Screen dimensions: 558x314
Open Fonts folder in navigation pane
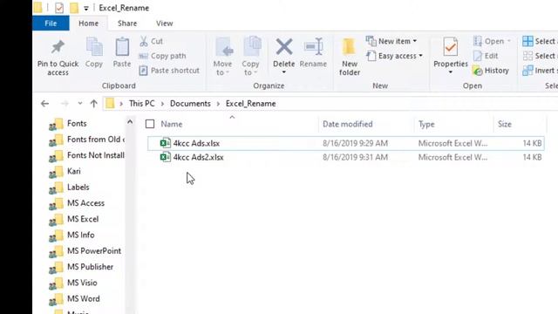(x=77, y=123)
